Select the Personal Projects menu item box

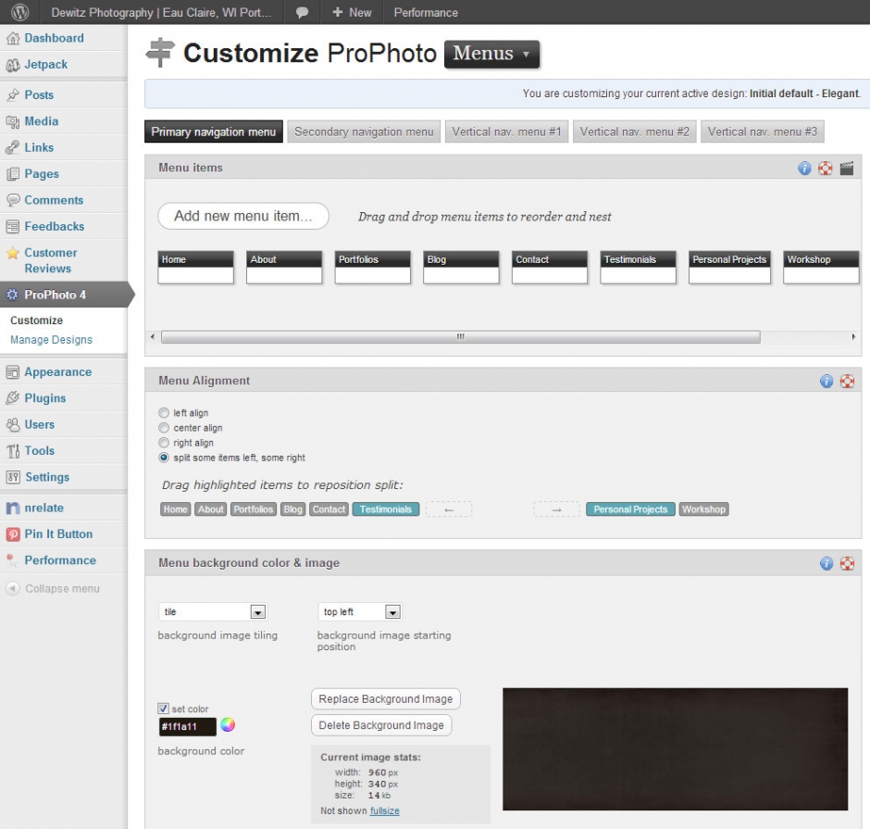click(x=729, y=267)
